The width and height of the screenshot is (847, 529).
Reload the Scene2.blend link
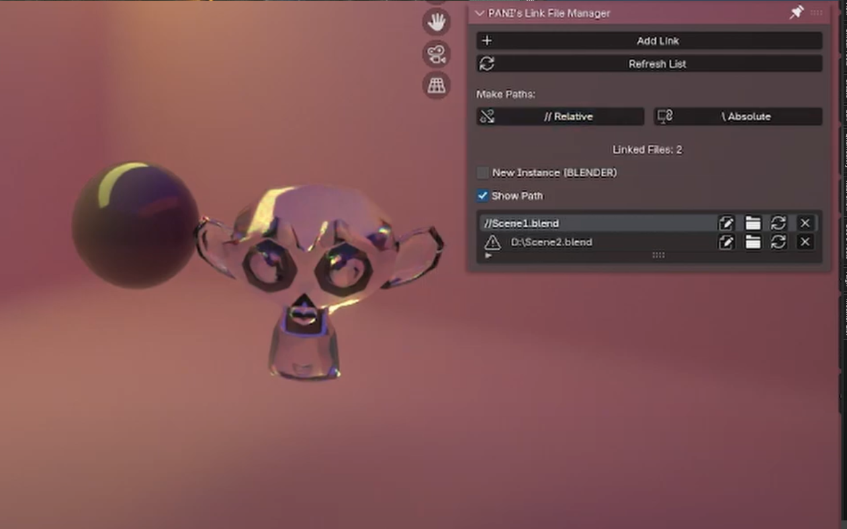click(x=778, y=243)
